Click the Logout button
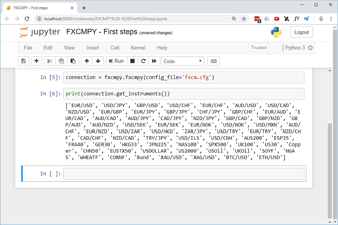The height and width of the screenshot is (225, 338). coord(301,32)
